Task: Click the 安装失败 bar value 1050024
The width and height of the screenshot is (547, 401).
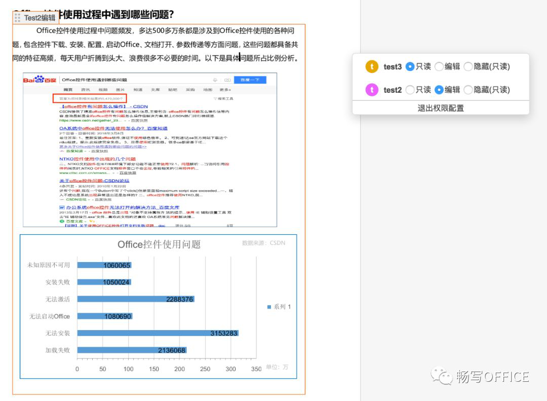Action: (x=116, y=282)
